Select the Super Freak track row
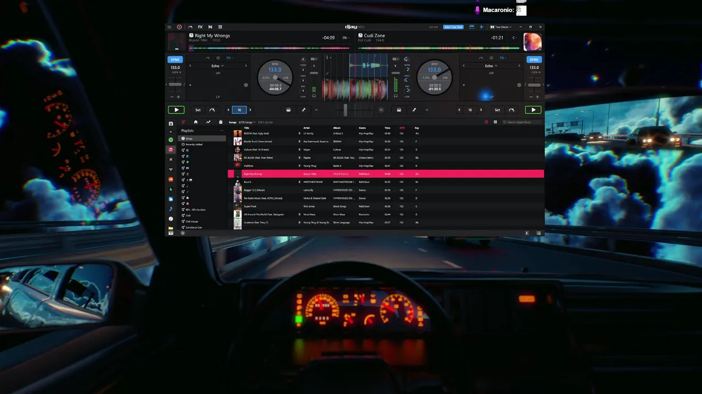 (x=386, y=206)
